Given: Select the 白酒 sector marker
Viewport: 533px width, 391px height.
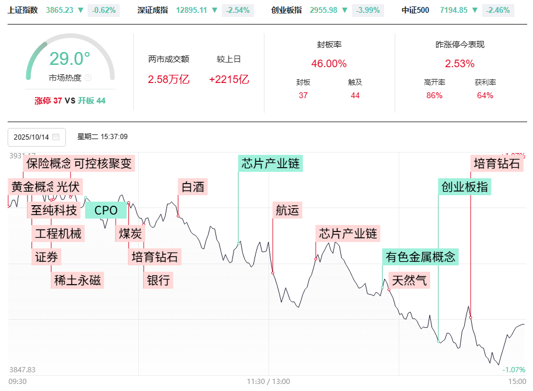Looking at the screenshot, I should click(193, 187).
